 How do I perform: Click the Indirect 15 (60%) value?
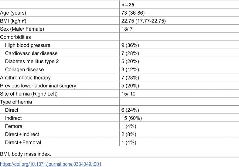[131, 118]
